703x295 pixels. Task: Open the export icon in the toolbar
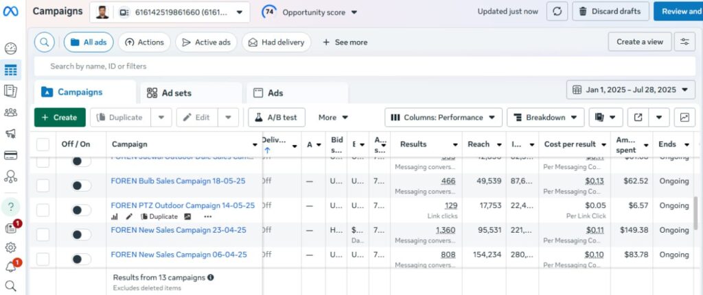pos(638,117)
